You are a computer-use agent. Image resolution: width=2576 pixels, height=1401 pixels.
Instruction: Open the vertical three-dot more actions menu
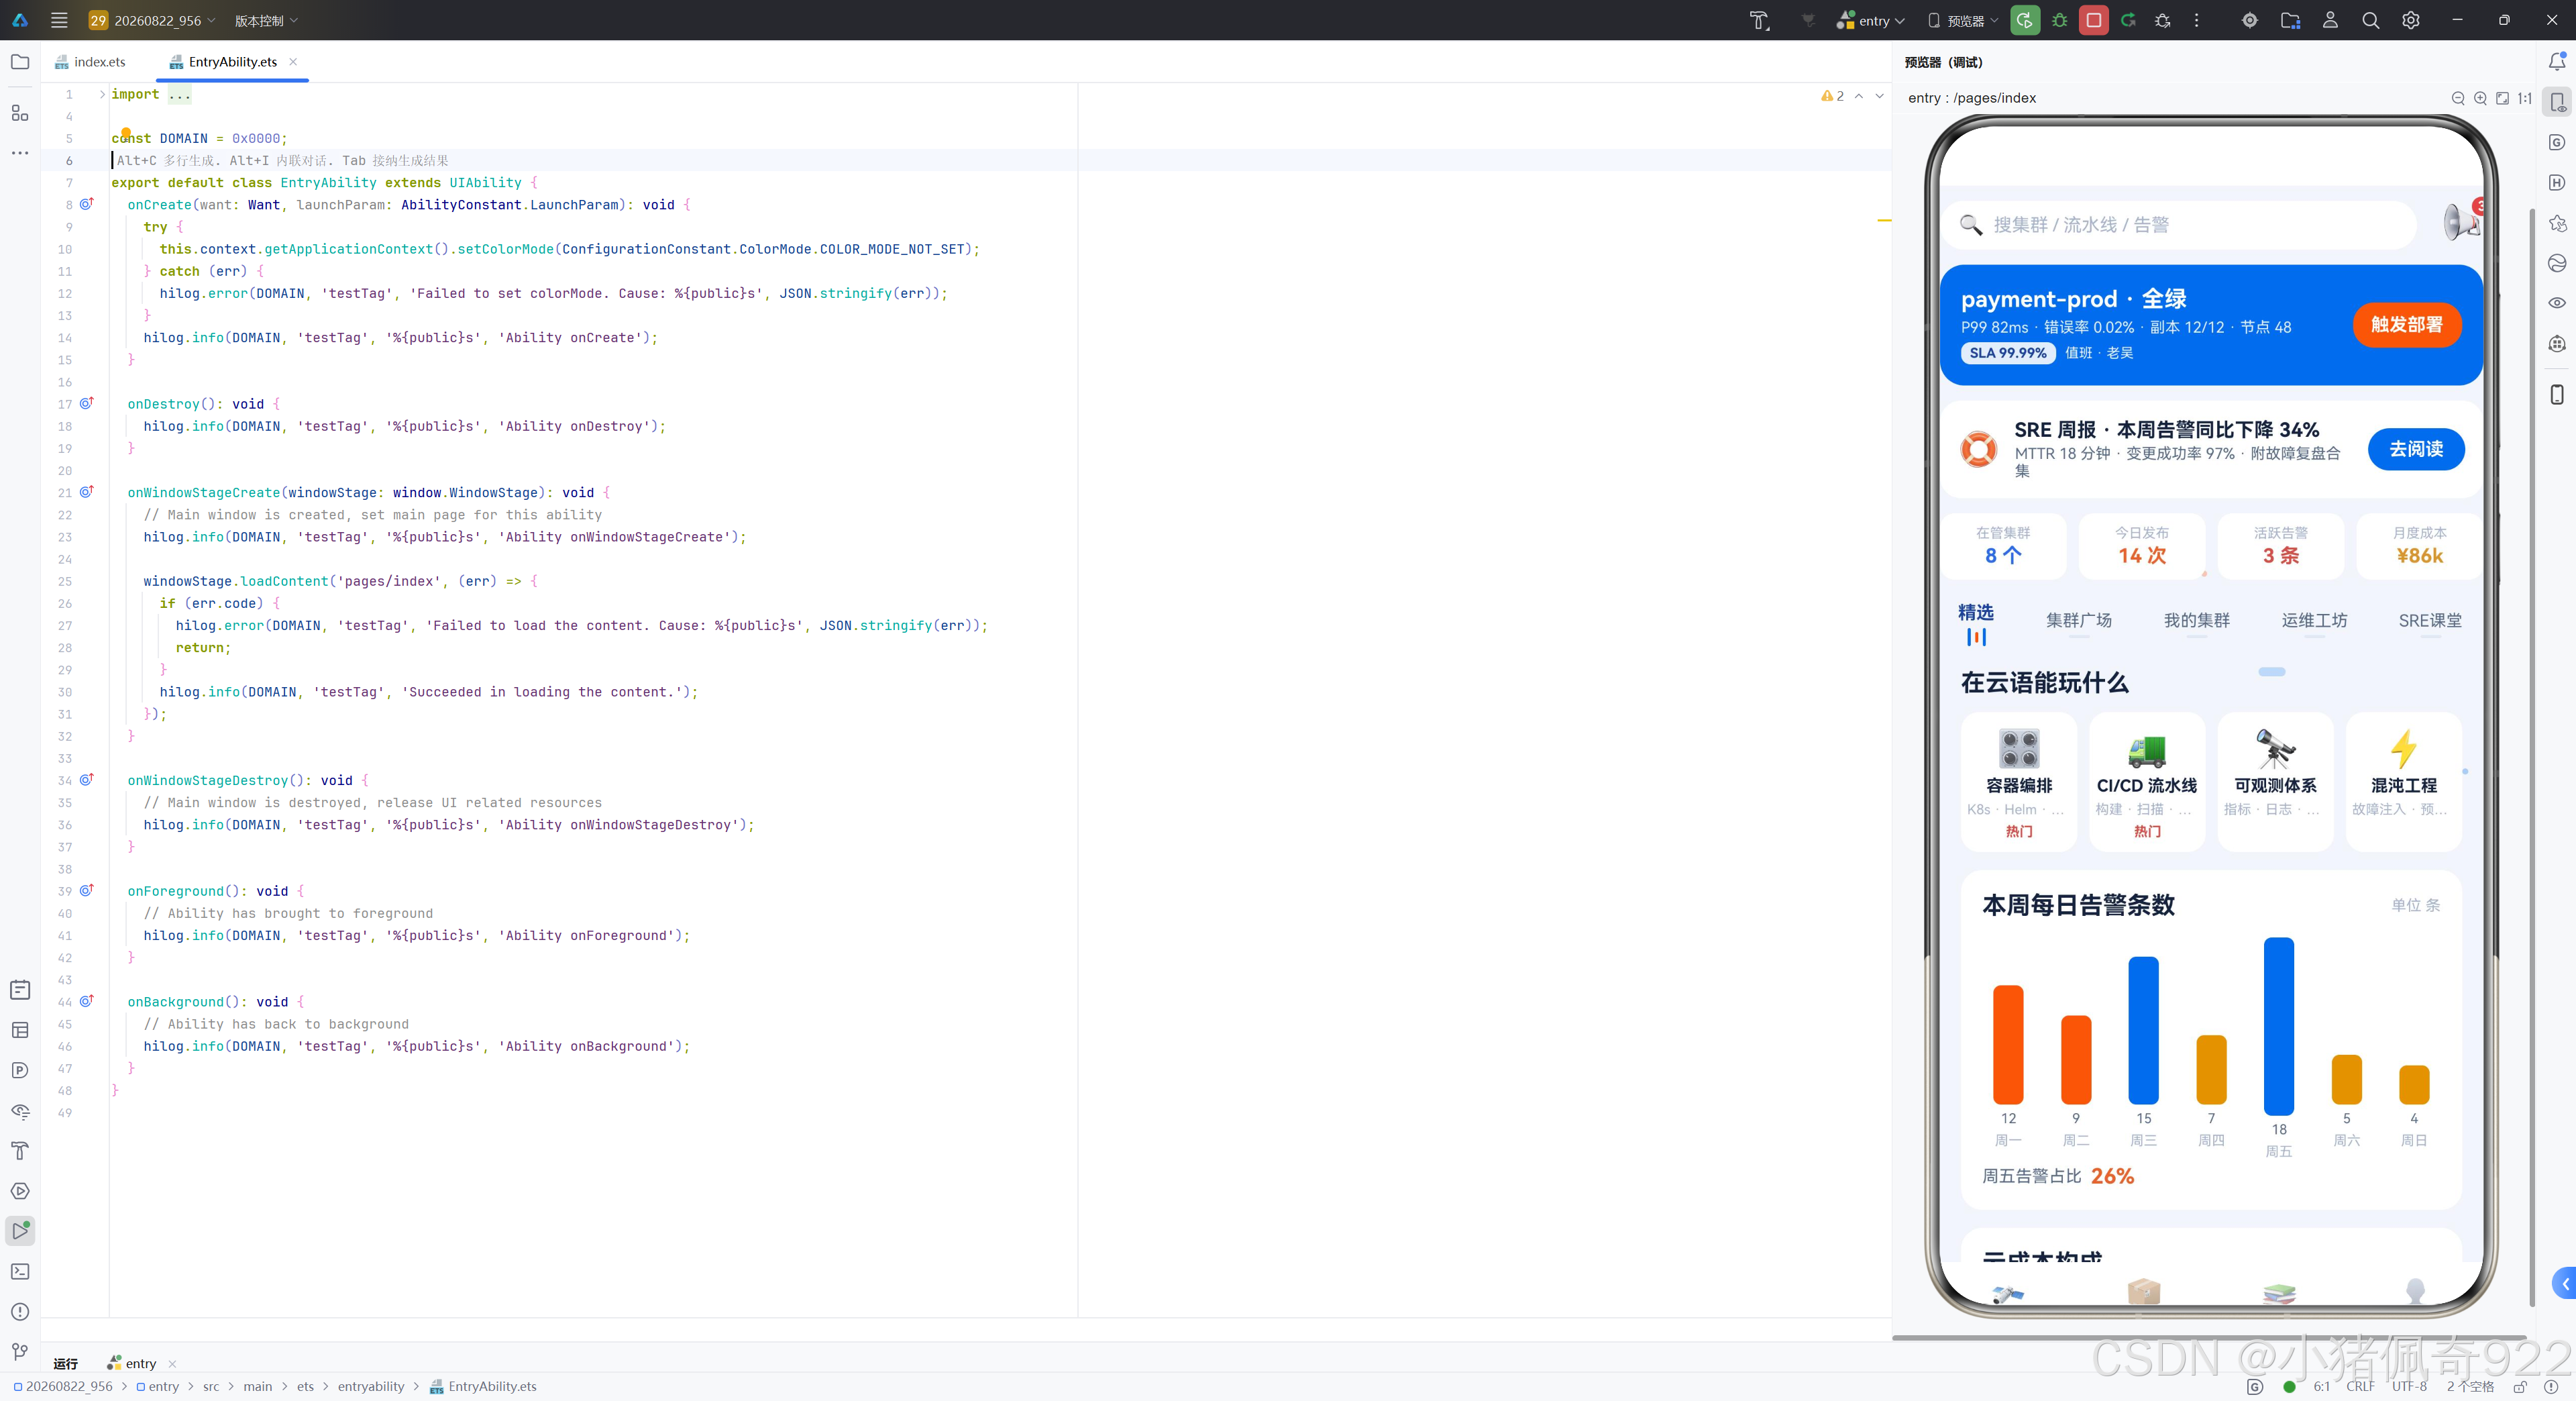point(2197,20)
